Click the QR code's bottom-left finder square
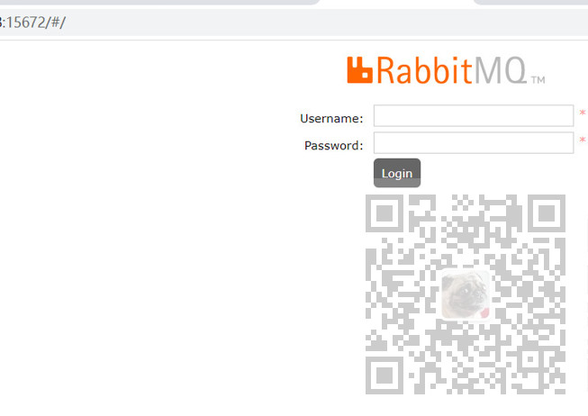The image size is (588, 416). pos(384,375)
